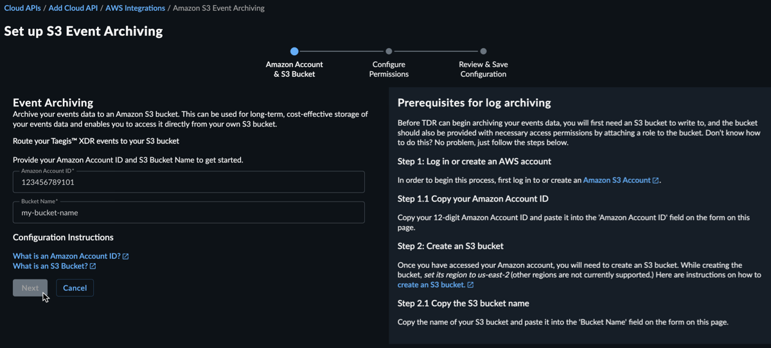Cancel the S3 archiving setup
Screen dimensions: 771x348
[x=75, y=288]
